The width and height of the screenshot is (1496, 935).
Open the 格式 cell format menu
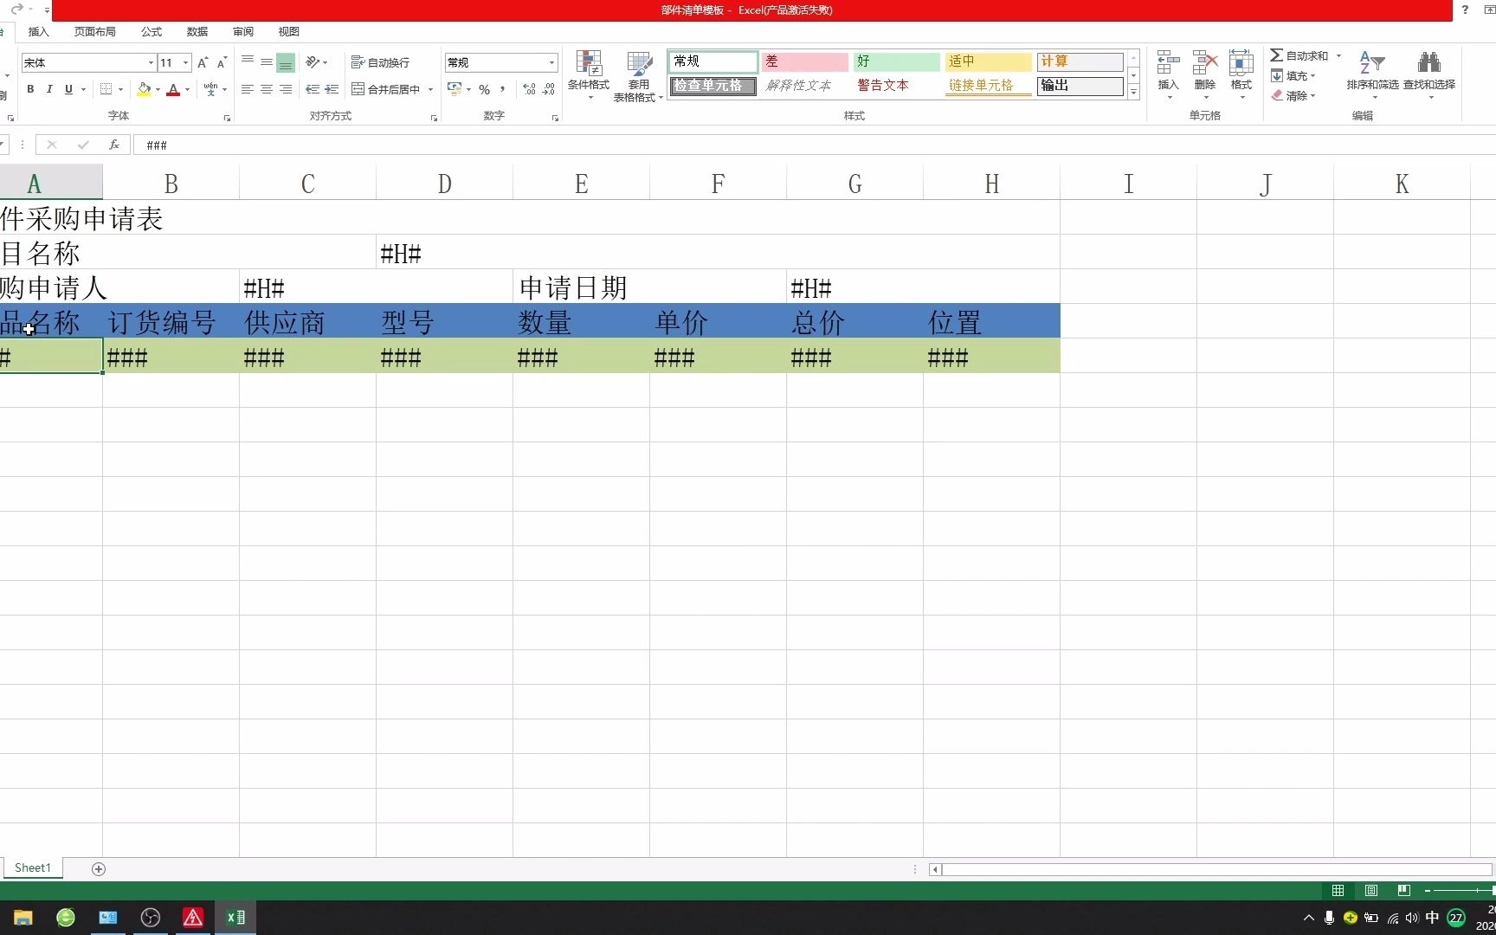(x=1241, y=74)
